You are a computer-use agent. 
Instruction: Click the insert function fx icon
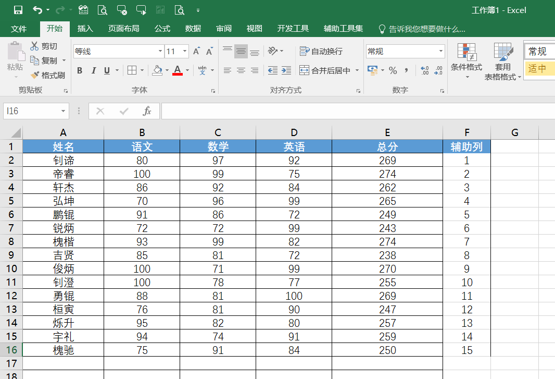click(x=147, y=111)
